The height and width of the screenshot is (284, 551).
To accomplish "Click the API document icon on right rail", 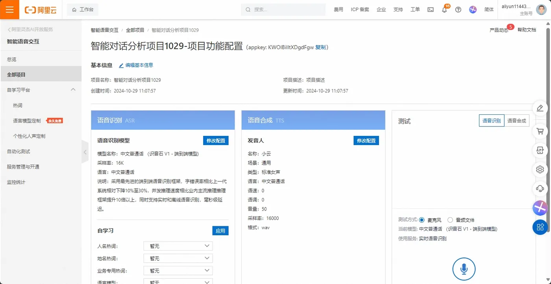I will tap(540, 150).
